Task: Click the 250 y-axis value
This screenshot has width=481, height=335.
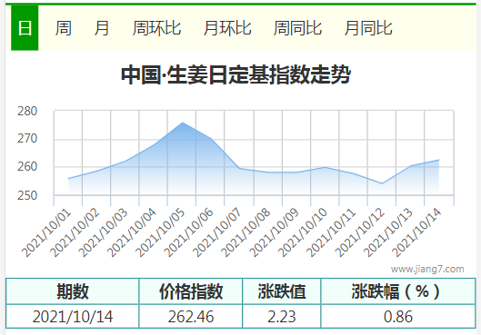Action: click(x=27, y=195)
